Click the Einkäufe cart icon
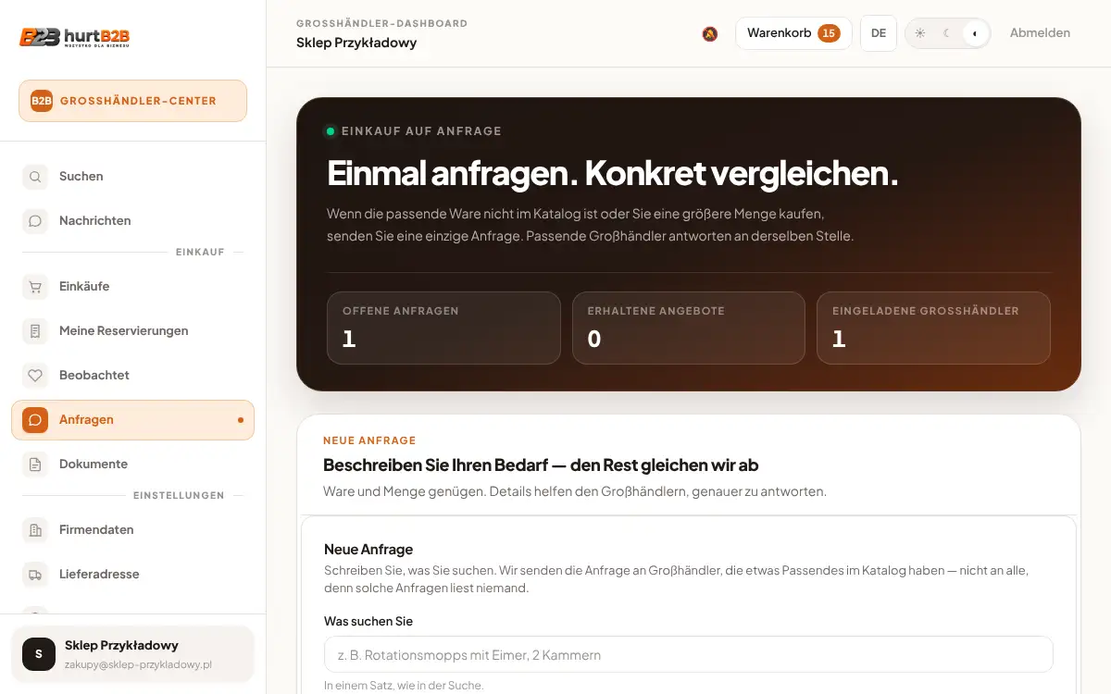This screenshot has width=1111, height=694. coord(35,287)
